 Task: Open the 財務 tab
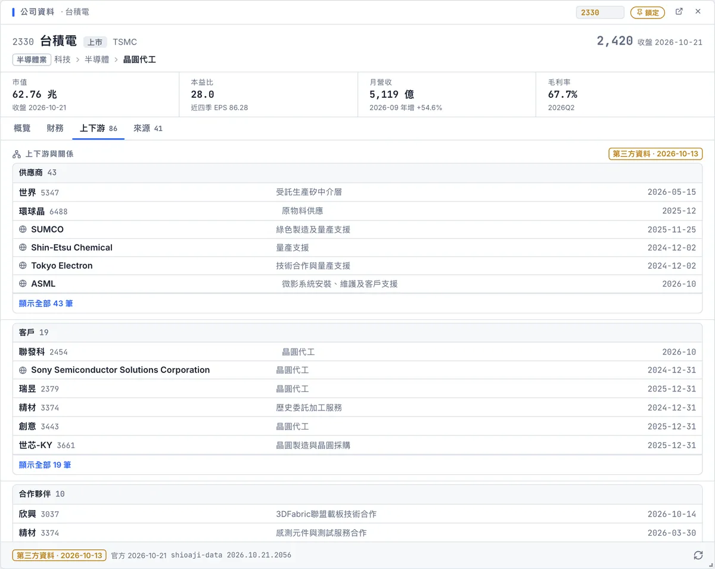[55, 128]
